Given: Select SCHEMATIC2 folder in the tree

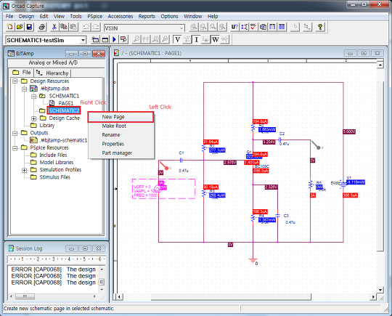Looking at the screenshot, I should [x=64, y=110].
